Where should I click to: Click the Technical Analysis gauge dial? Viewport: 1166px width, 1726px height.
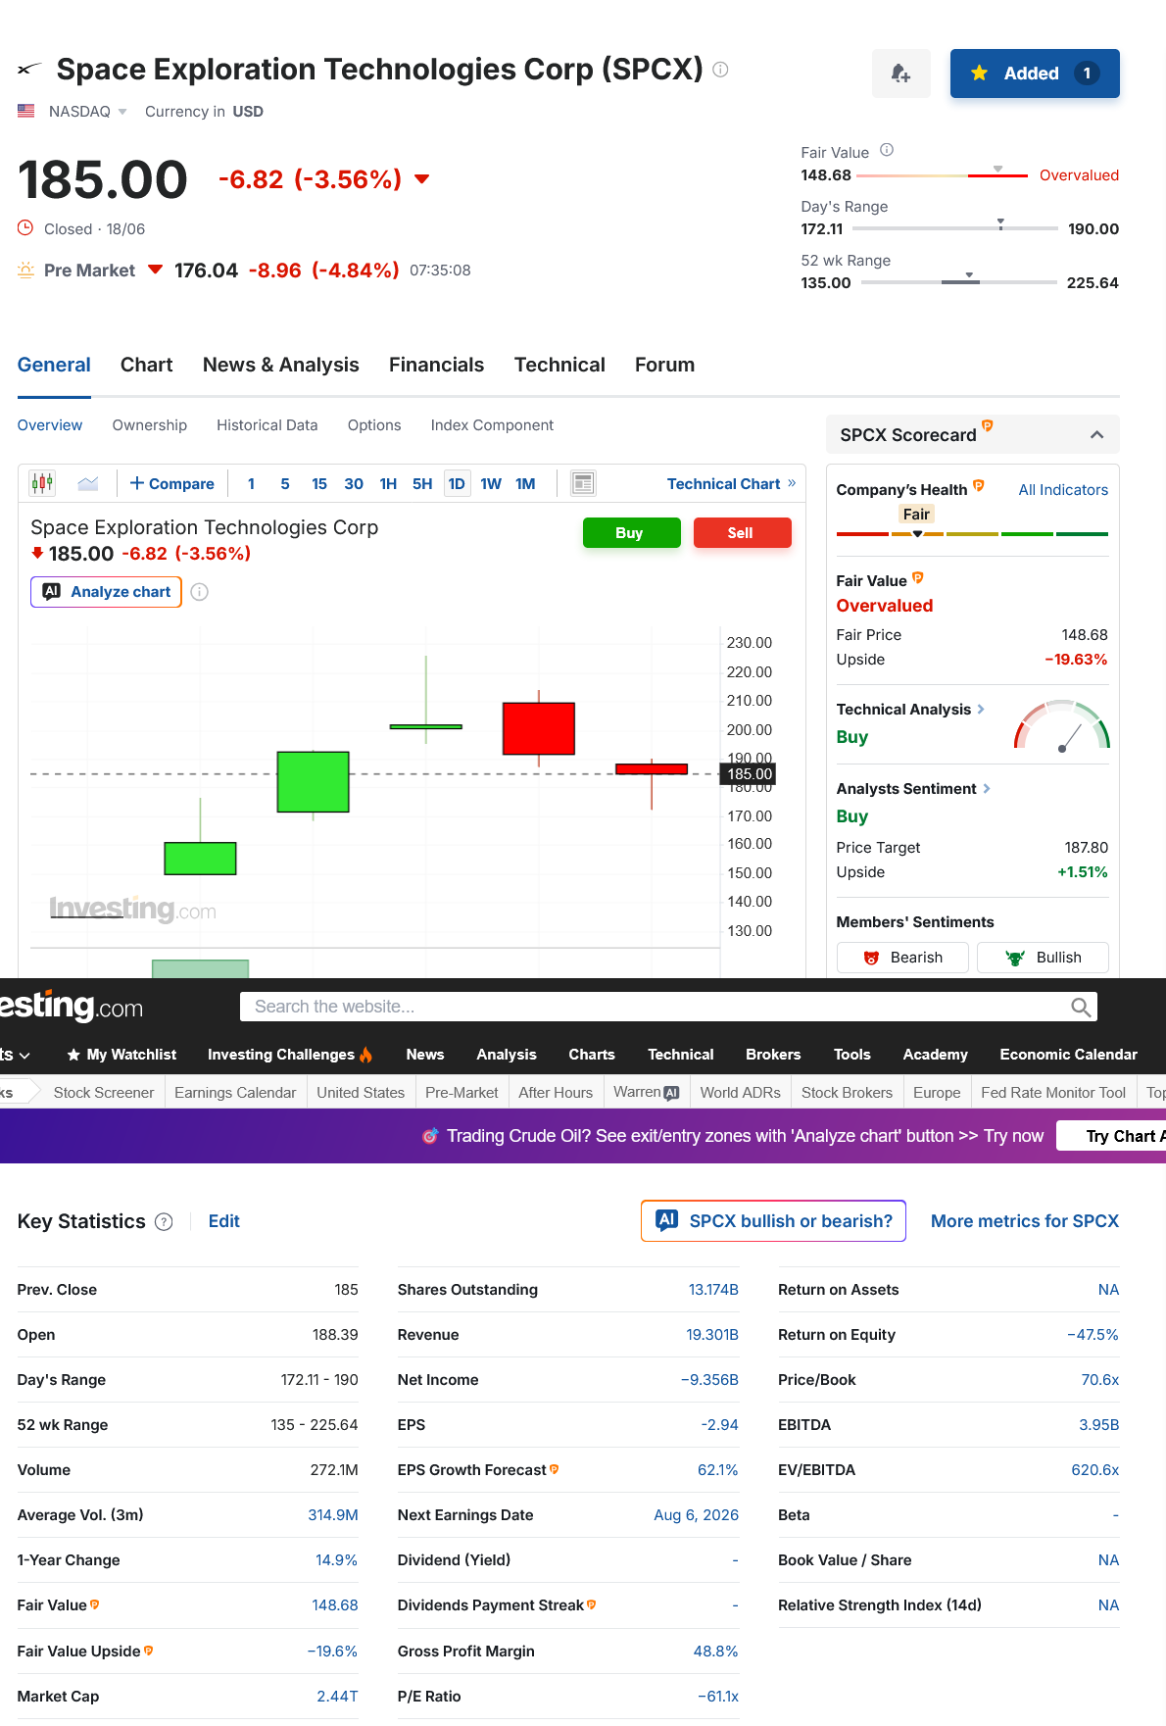1062,725
